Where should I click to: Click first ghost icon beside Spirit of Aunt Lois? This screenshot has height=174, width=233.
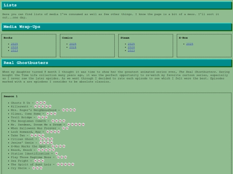(x=58, y=164)
